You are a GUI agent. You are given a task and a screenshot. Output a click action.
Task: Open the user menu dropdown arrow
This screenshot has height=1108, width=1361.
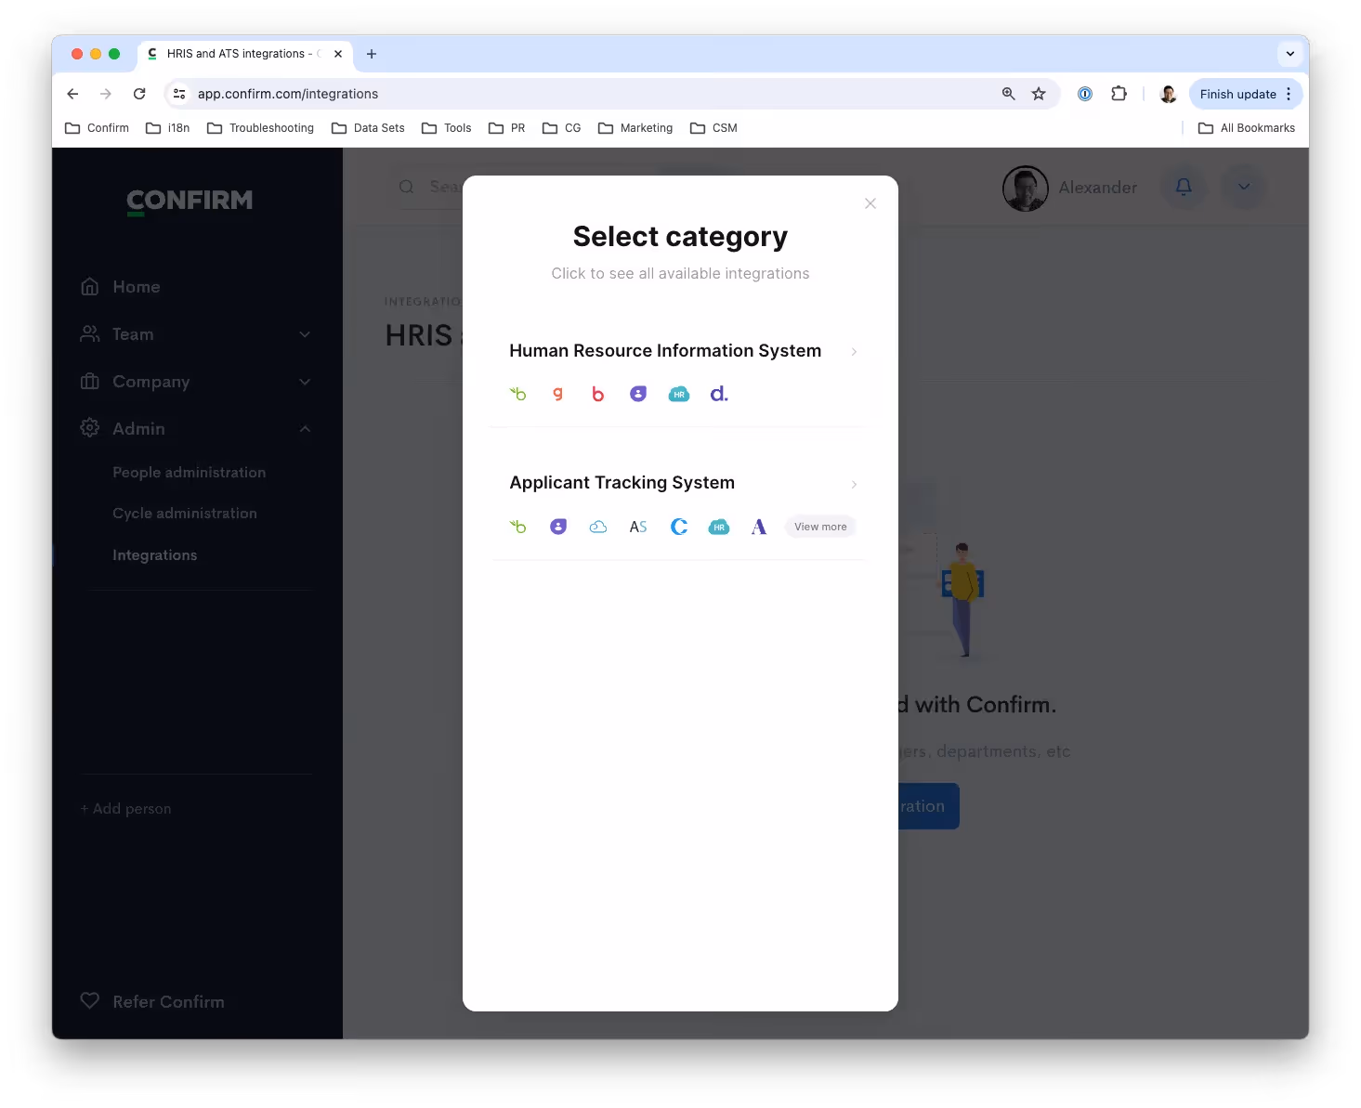pos(1244,187)
